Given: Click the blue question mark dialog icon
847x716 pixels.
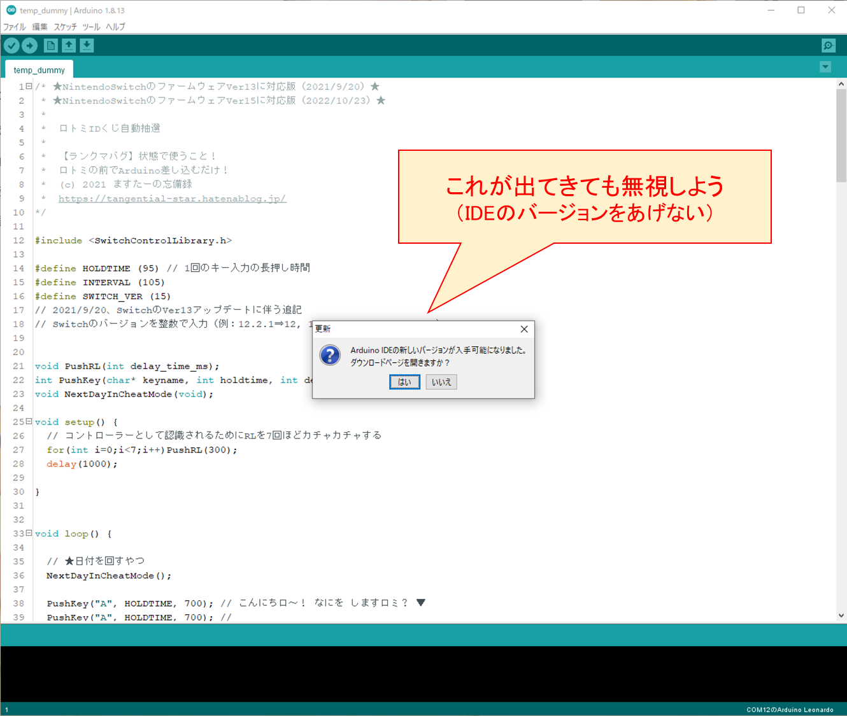Looking at the screenshot, I should pyautogui.click(x=330, y=355).
